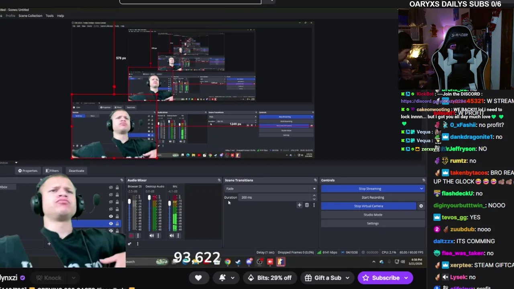Mute the Desktop Audio speaker icon
Image resolution: width=514 pixels, height=289 pixels.
point(151,236)
